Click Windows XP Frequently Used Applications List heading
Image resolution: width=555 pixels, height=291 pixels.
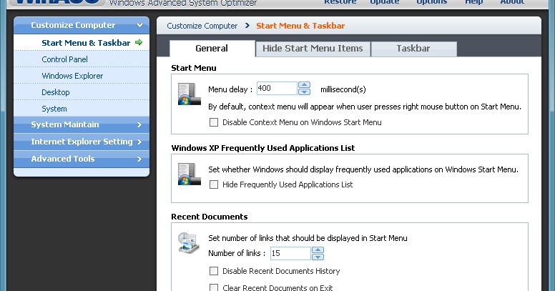pos(263,148)
